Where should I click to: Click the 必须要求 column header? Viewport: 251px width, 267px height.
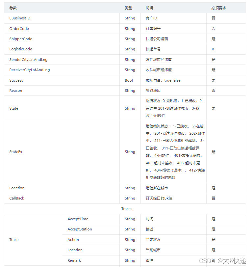point(219,8)
